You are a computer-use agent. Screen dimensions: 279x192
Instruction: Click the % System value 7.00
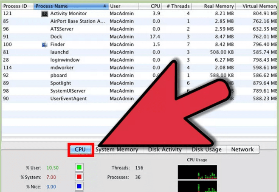tap(51, 177)
